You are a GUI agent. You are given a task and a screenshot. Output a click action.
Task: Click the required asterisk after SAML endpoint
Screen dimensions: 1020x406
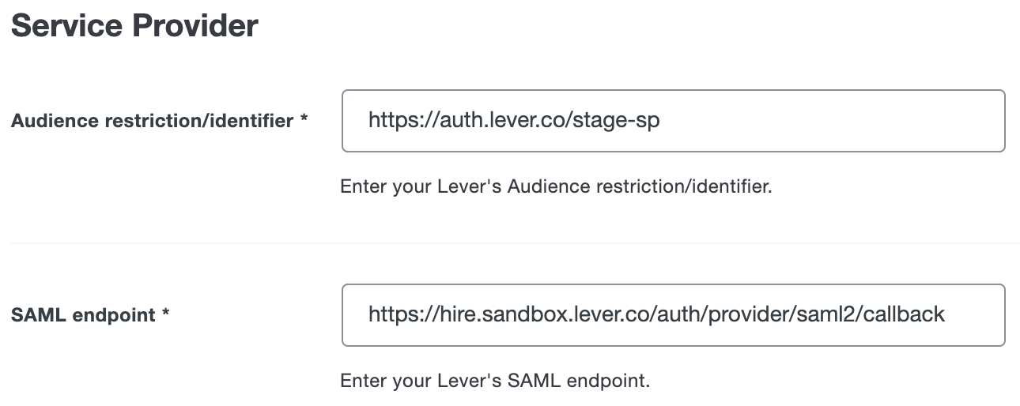(x=166, y=315)
